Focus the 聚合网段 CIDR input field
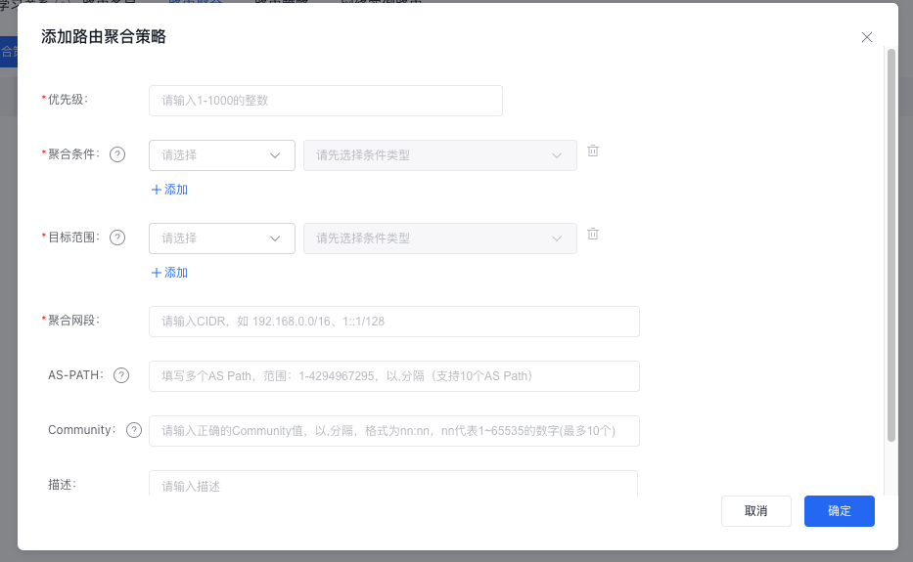This screenshot has width=913, height=562. tap(394, 322)
